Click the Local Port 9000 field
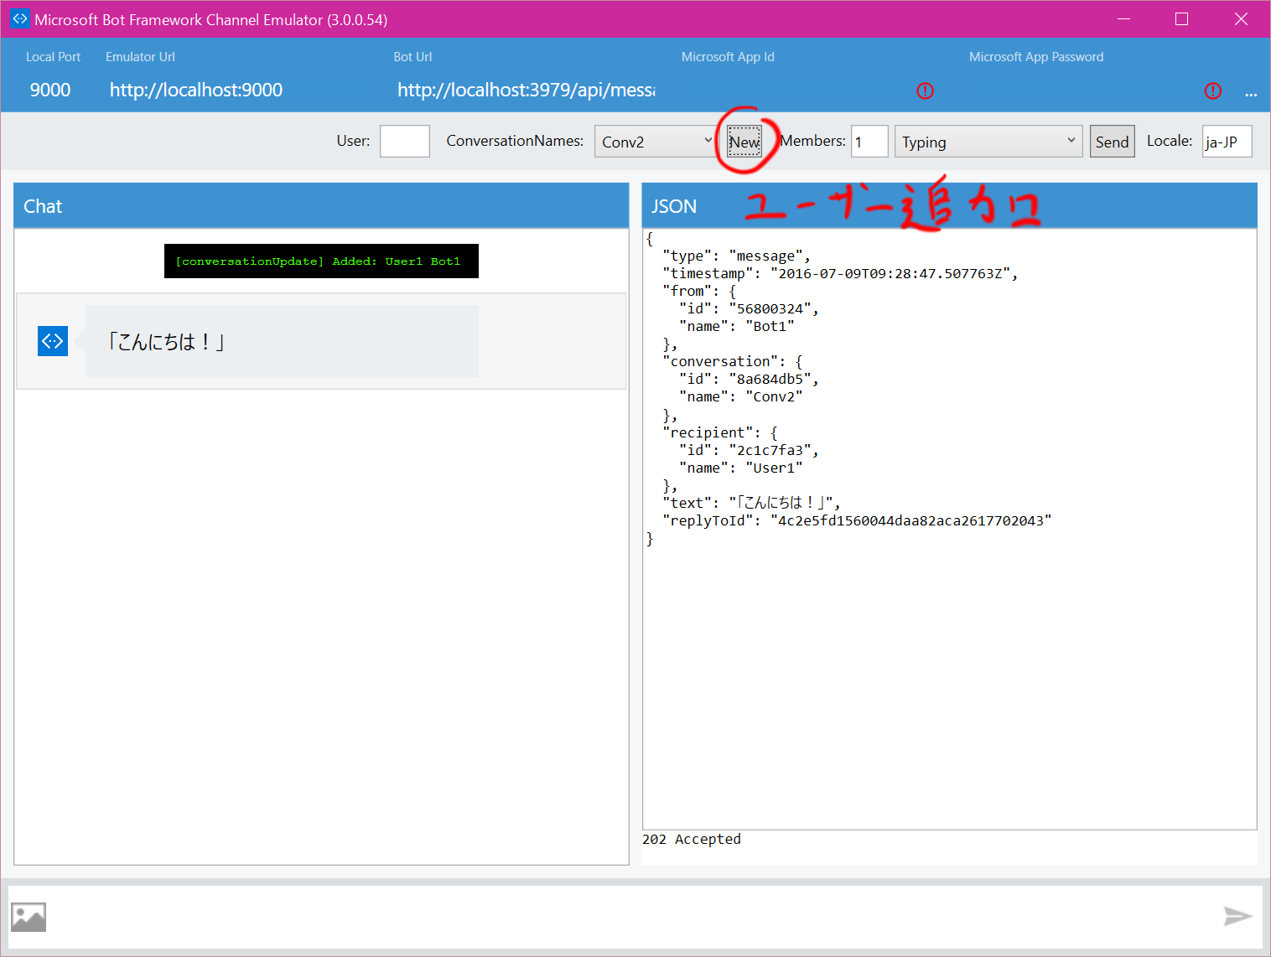1271x957 pixels. point(50,90)
